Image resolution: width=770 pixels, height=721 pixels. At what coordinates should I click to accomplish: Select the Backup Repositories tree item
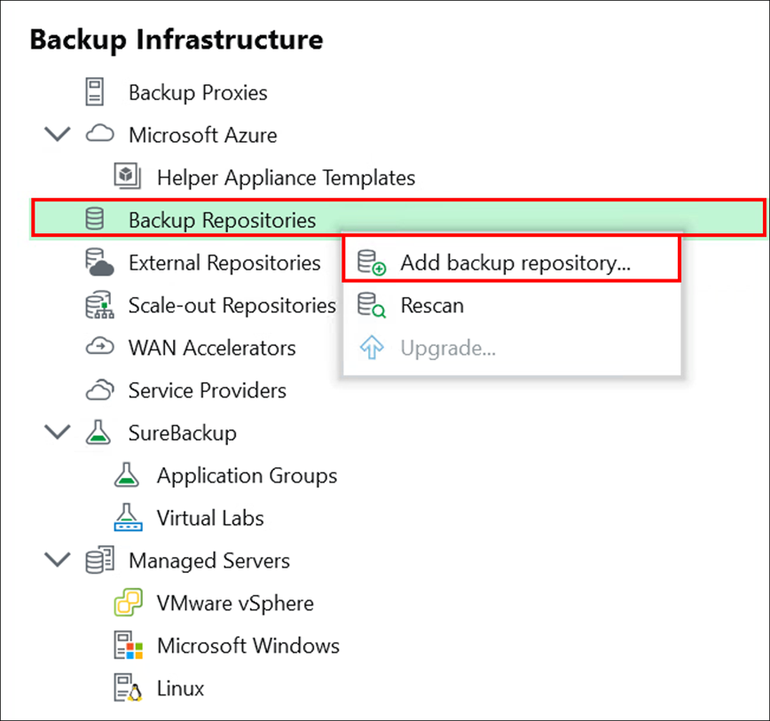[x=222, y=220]
